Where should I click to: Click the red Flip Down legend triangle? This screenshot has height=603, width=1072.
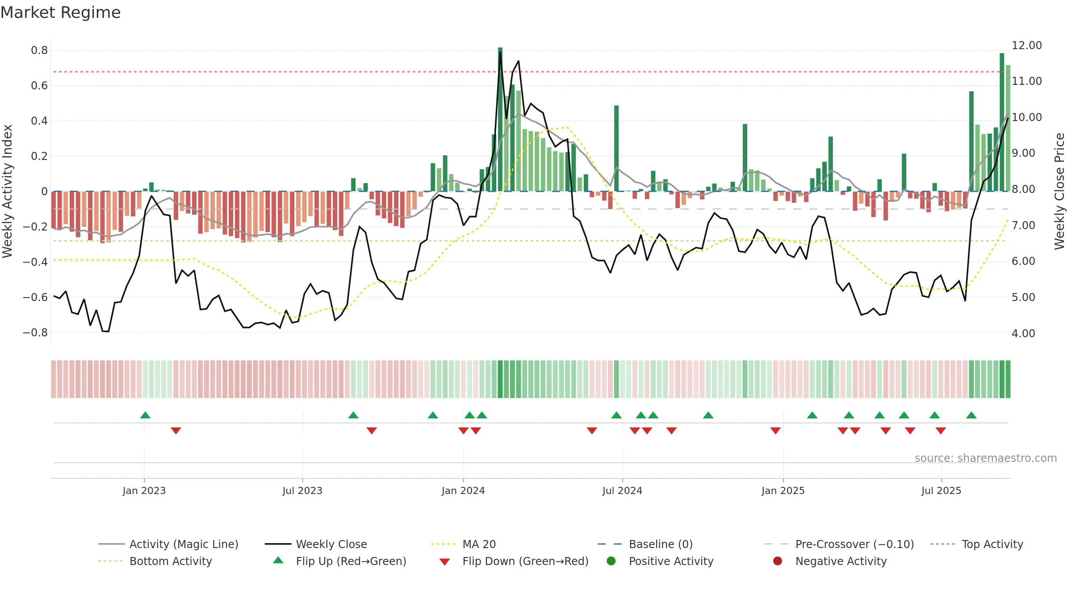444,562
